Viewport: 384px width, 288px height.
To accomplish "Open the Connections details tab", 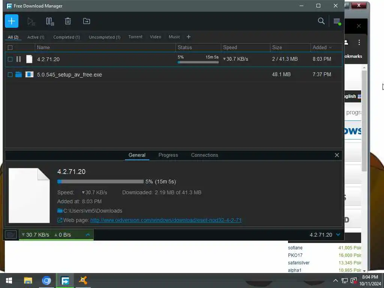I will tap(204, 155).
